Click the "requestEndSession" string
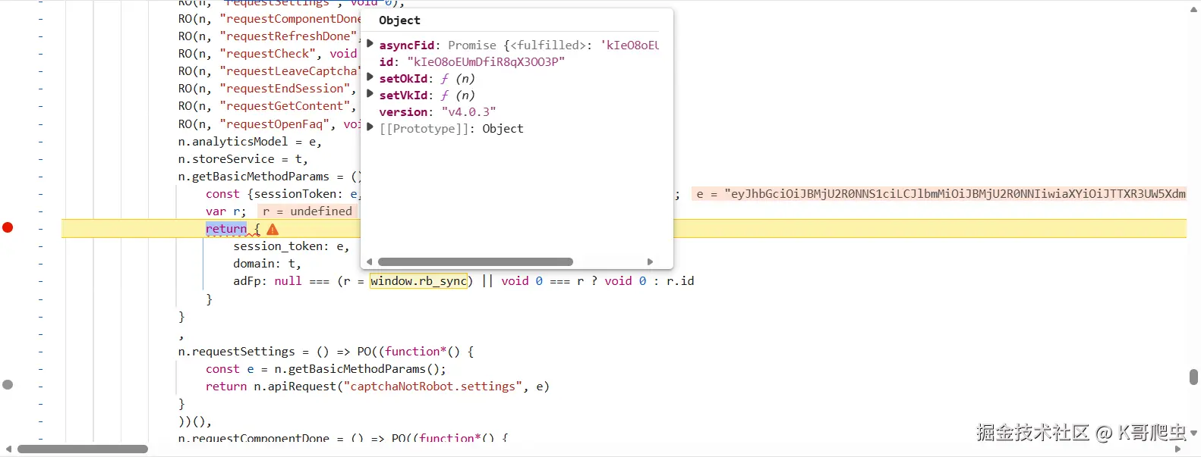 (285, 89)
